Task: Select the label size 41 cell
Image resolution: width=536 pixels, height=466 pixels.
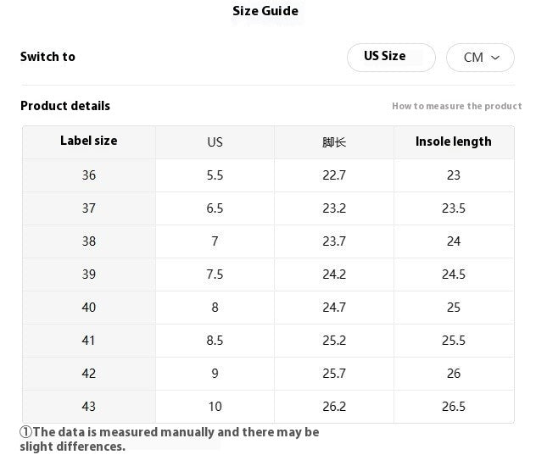Action: [x=89, y=341]
